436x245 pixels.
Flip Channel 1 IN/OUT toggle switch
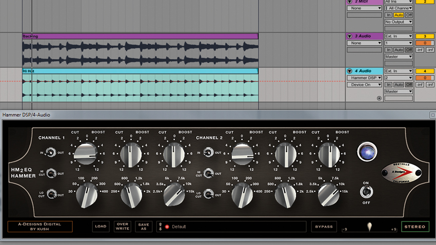[x=51, y=153]
